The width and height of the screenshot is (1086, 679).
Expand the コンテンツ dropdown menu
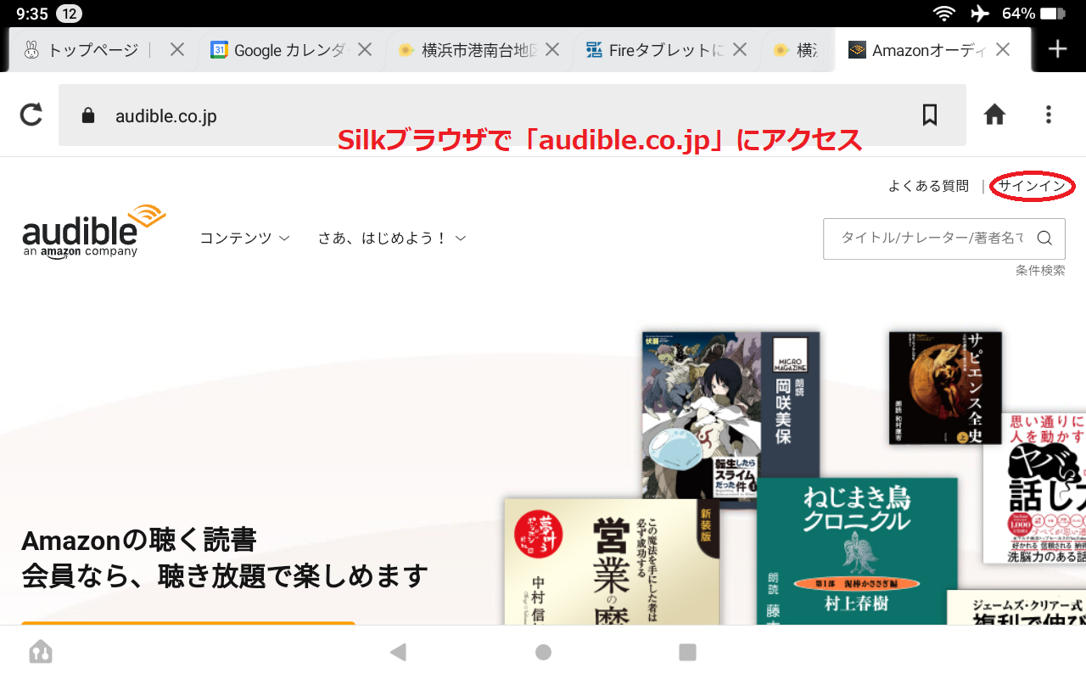pos(245,238)
